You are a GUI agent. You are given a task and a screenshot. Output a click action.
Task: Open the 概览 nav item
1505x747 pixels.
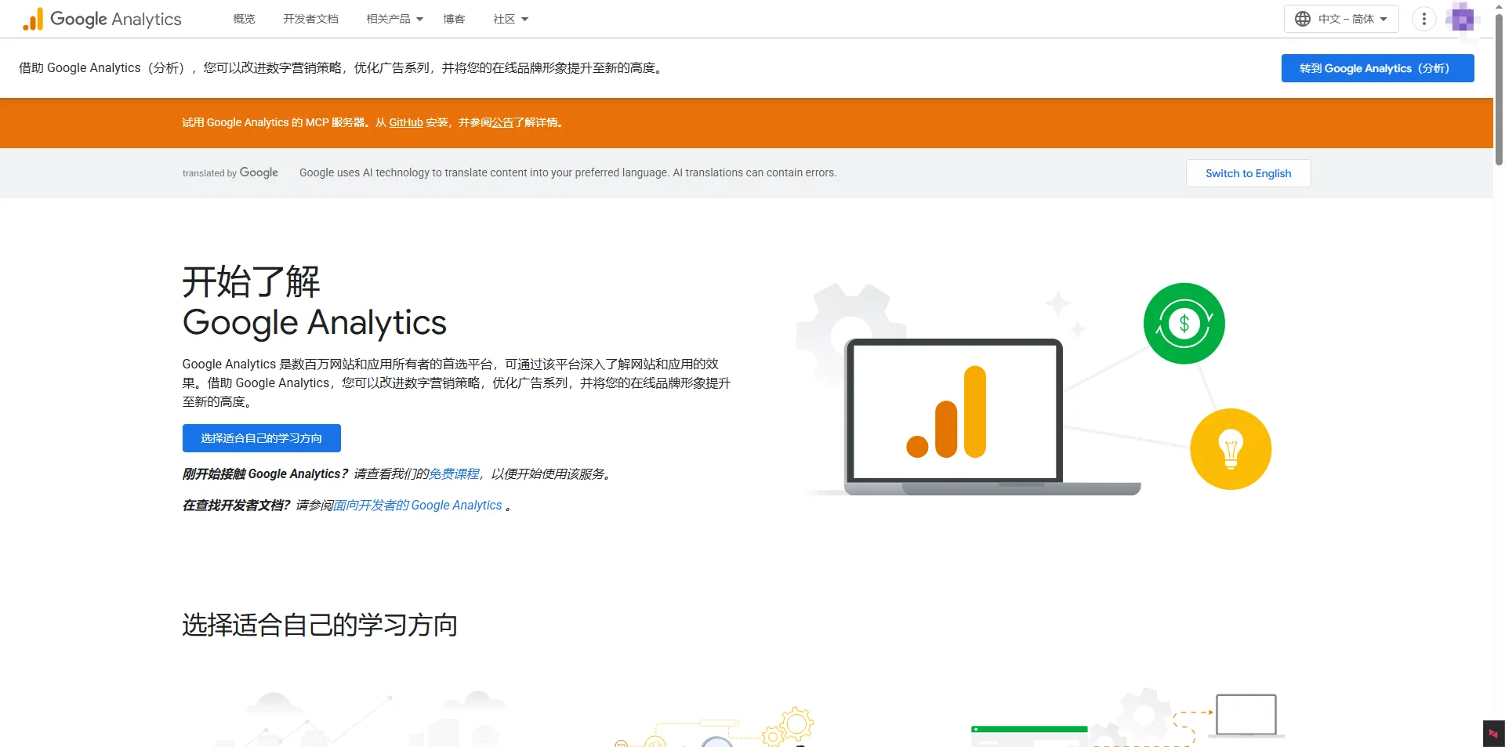pos(244,19)
